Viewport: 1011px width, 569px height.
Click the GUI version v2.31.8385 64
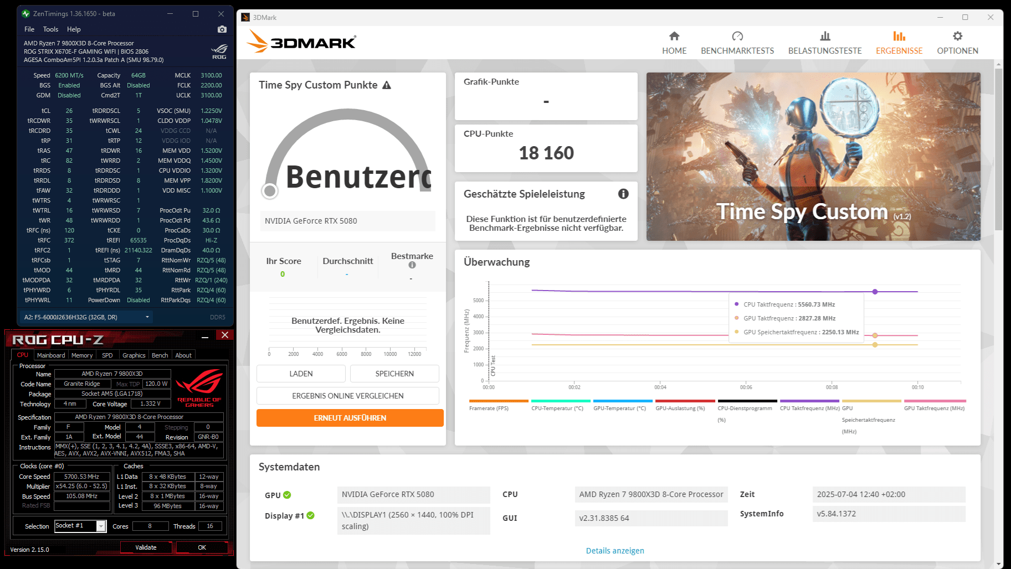click(x=651, y=518)
